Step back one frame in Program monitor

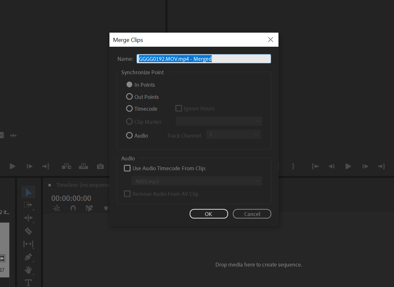point(332,166)
